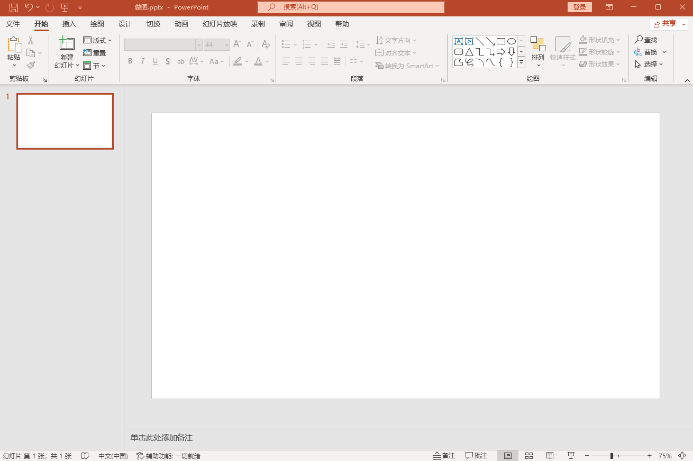Click the 重置 reset slide button
693x461 pixels.
pos(95,53)
